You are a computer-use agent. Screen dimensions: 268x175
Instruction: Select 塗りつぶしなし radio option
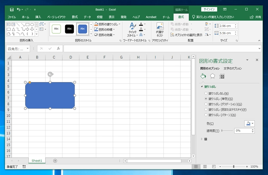(206, 93)
